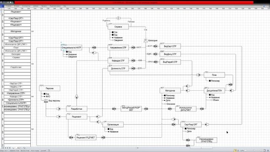This screenshot has width=270, height=152.
Task: Select the connector symbol left of Рецензент box
Action: 59,117
